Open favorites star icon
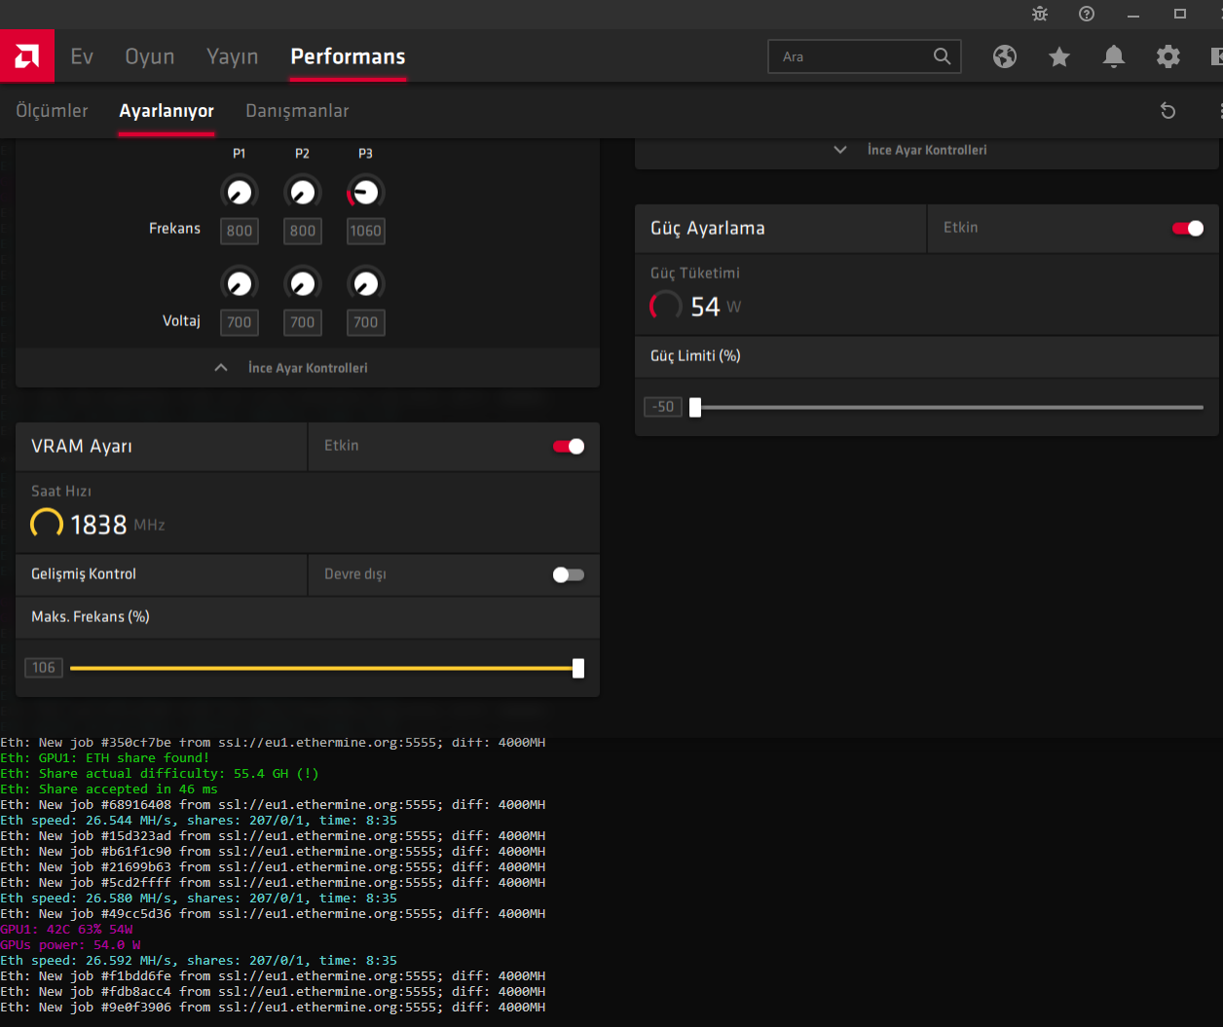The height and width of the screenshot is (1027, 1223). click(1059, 56)
